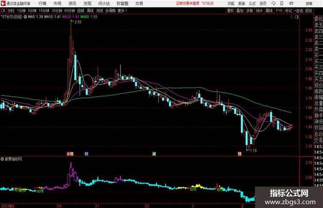The height and width of the screenshot is (208, 323).
Task: Open the 股票指标网 indicator dropdown arrow
Action: (2, 159)
